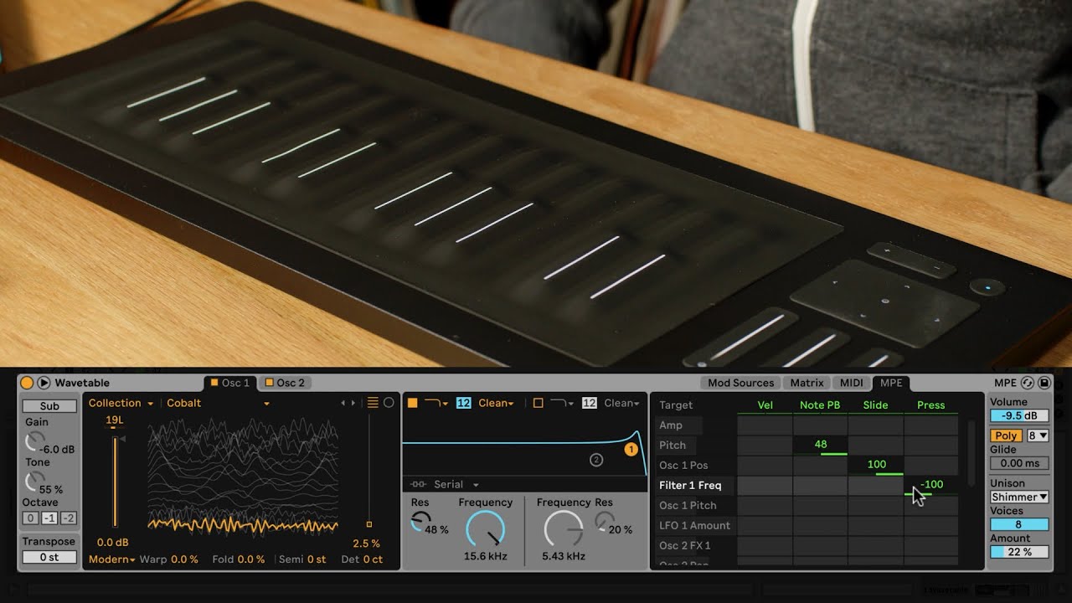Click Filter 2 Frequency knob 5.43 kHz

563,530
